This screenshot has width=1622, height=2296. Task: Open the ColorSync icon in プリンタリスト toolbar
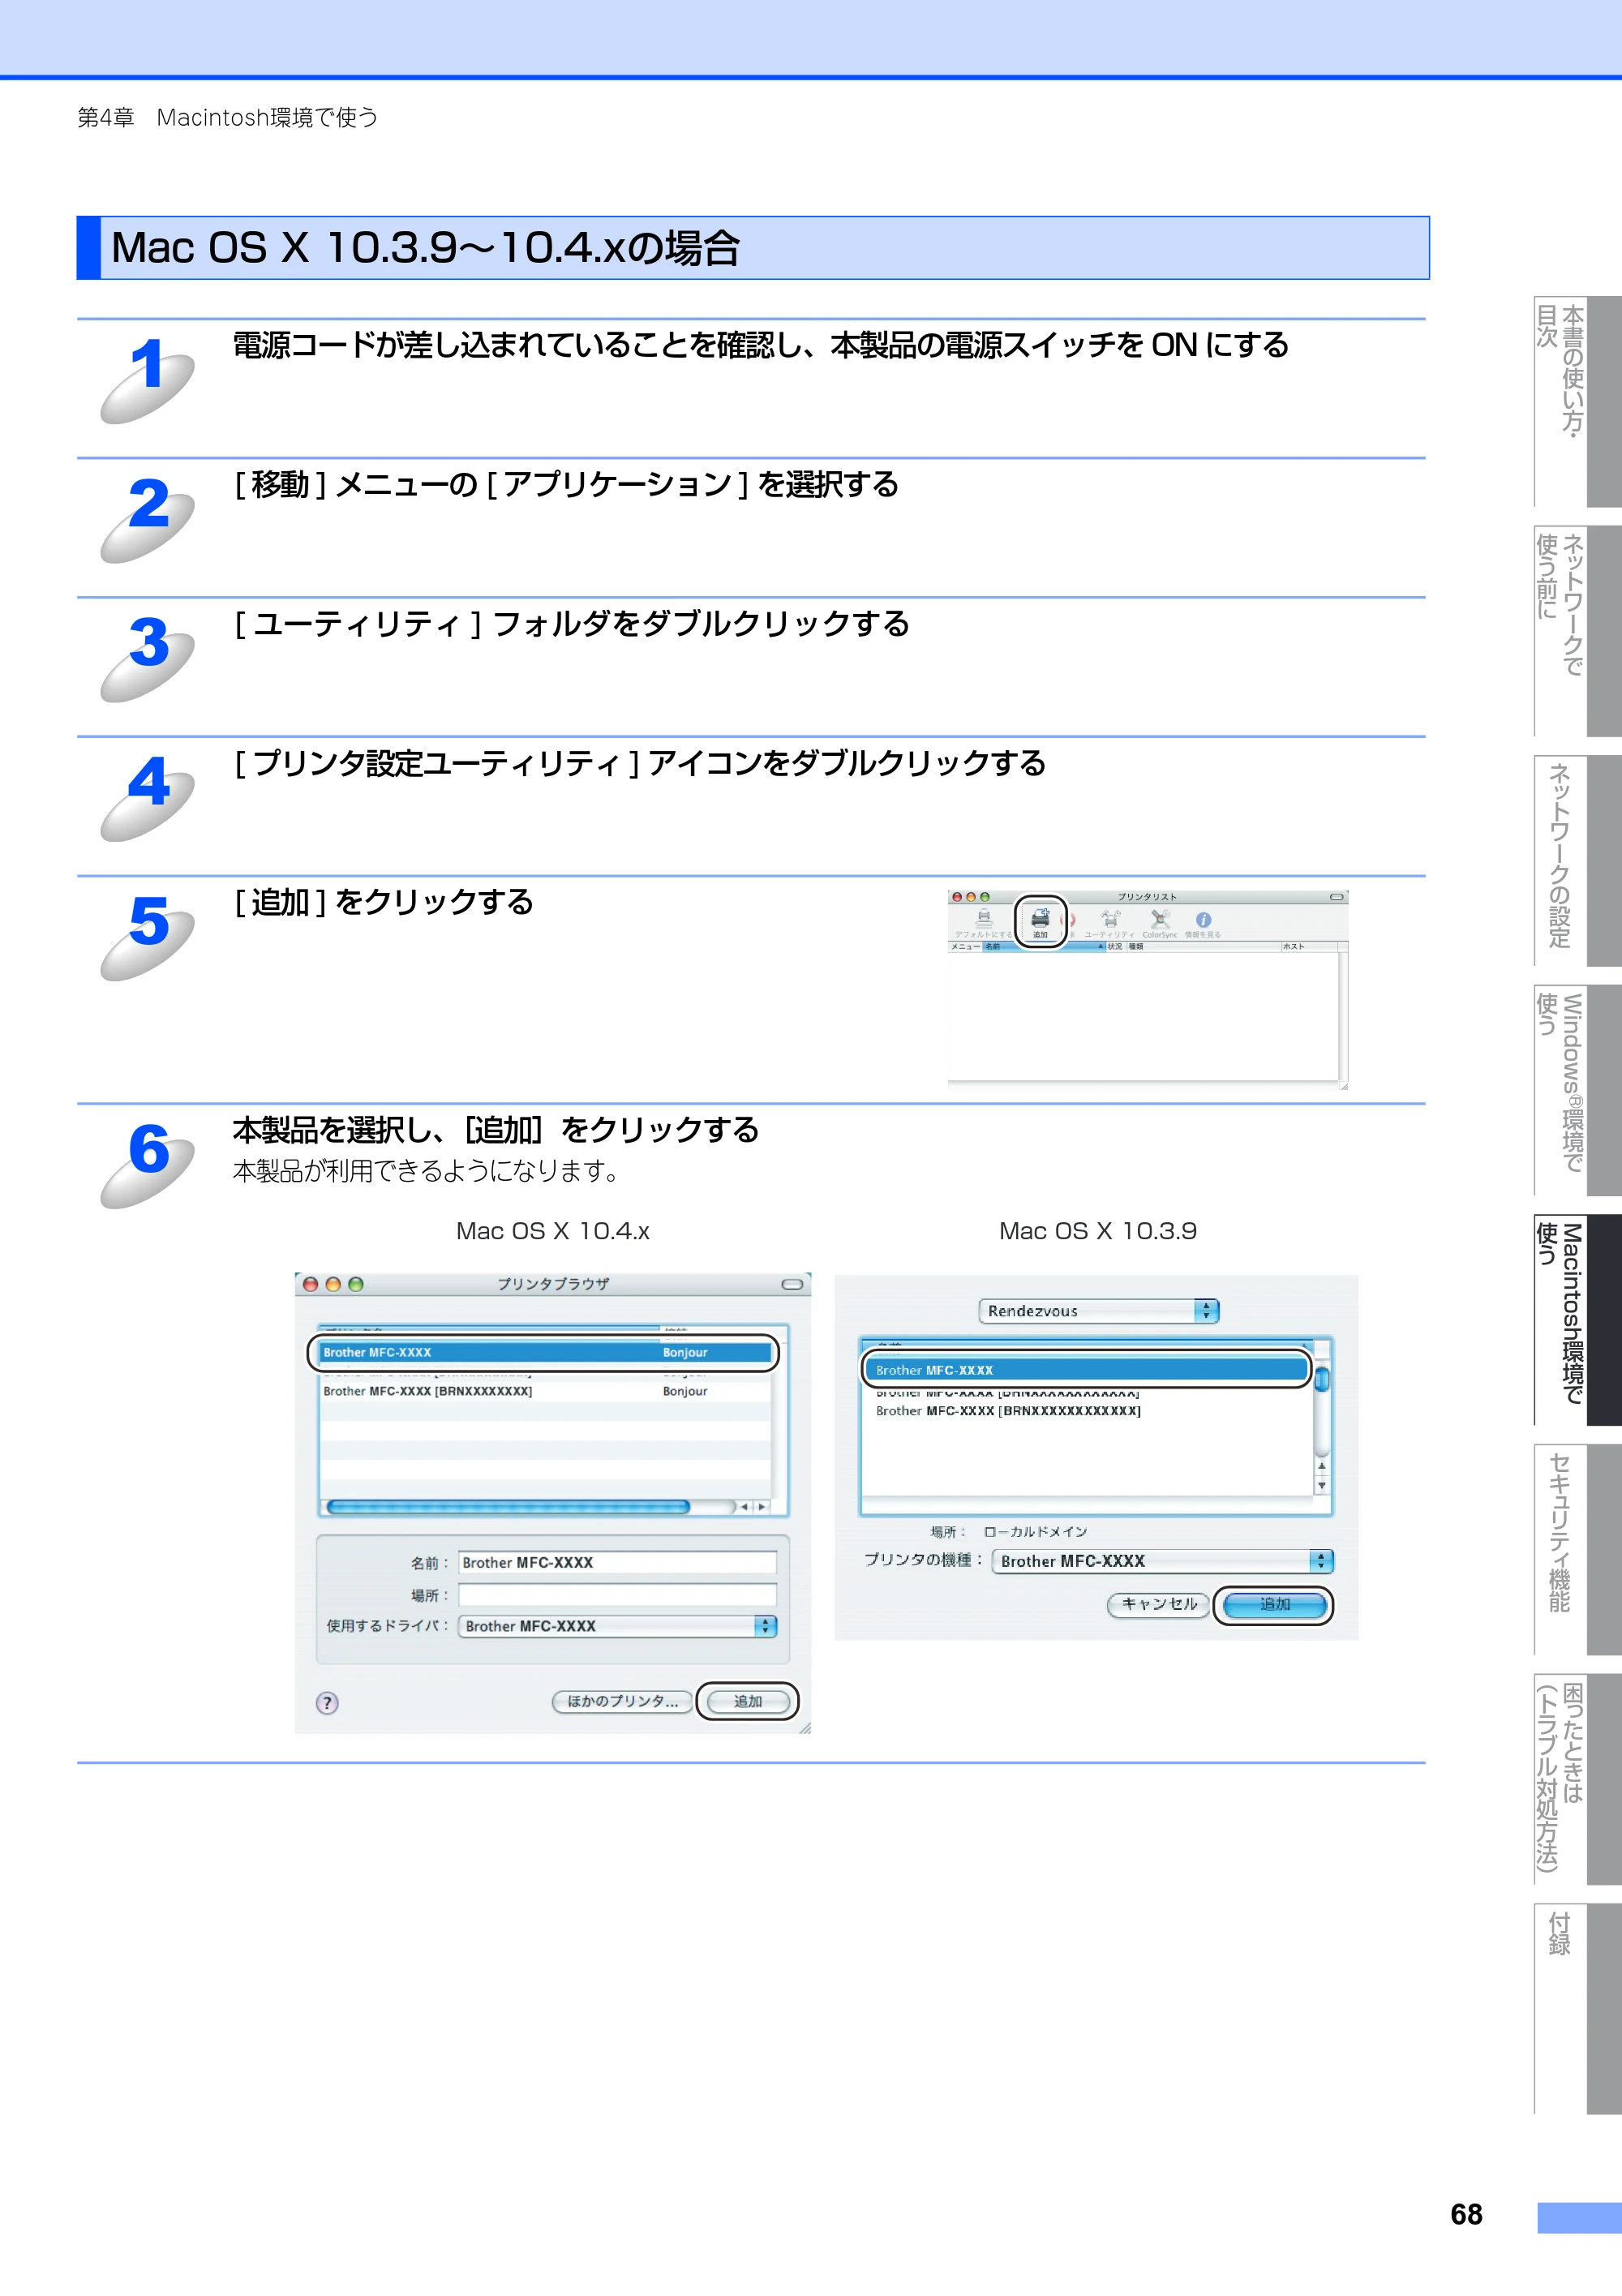coord(1160,923)
